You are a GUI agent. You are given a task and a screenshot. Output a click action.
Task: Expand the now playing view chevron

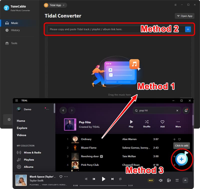[x=185, y=180]
